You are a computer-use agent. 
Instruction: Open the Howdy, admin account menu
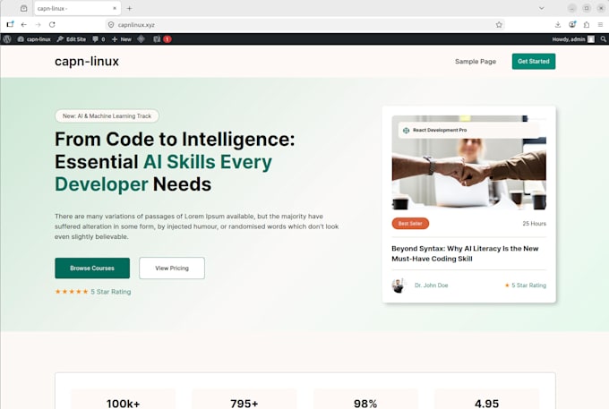coord(573,39)
